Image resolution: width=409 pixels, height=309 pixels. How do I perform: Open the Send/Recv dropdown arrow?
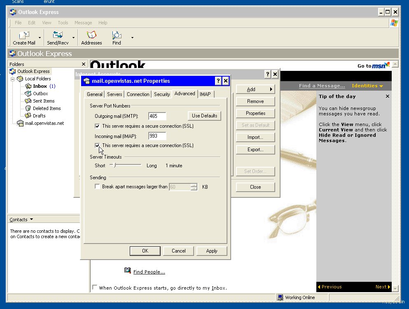tap(74, 37)
